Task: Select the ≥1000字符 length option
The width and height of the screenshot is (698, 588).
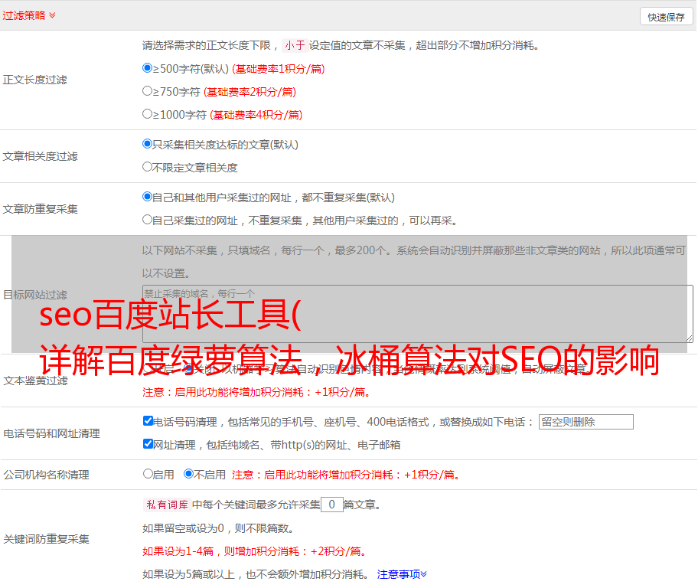Action: pyautogui.click(x=147, y=113)
